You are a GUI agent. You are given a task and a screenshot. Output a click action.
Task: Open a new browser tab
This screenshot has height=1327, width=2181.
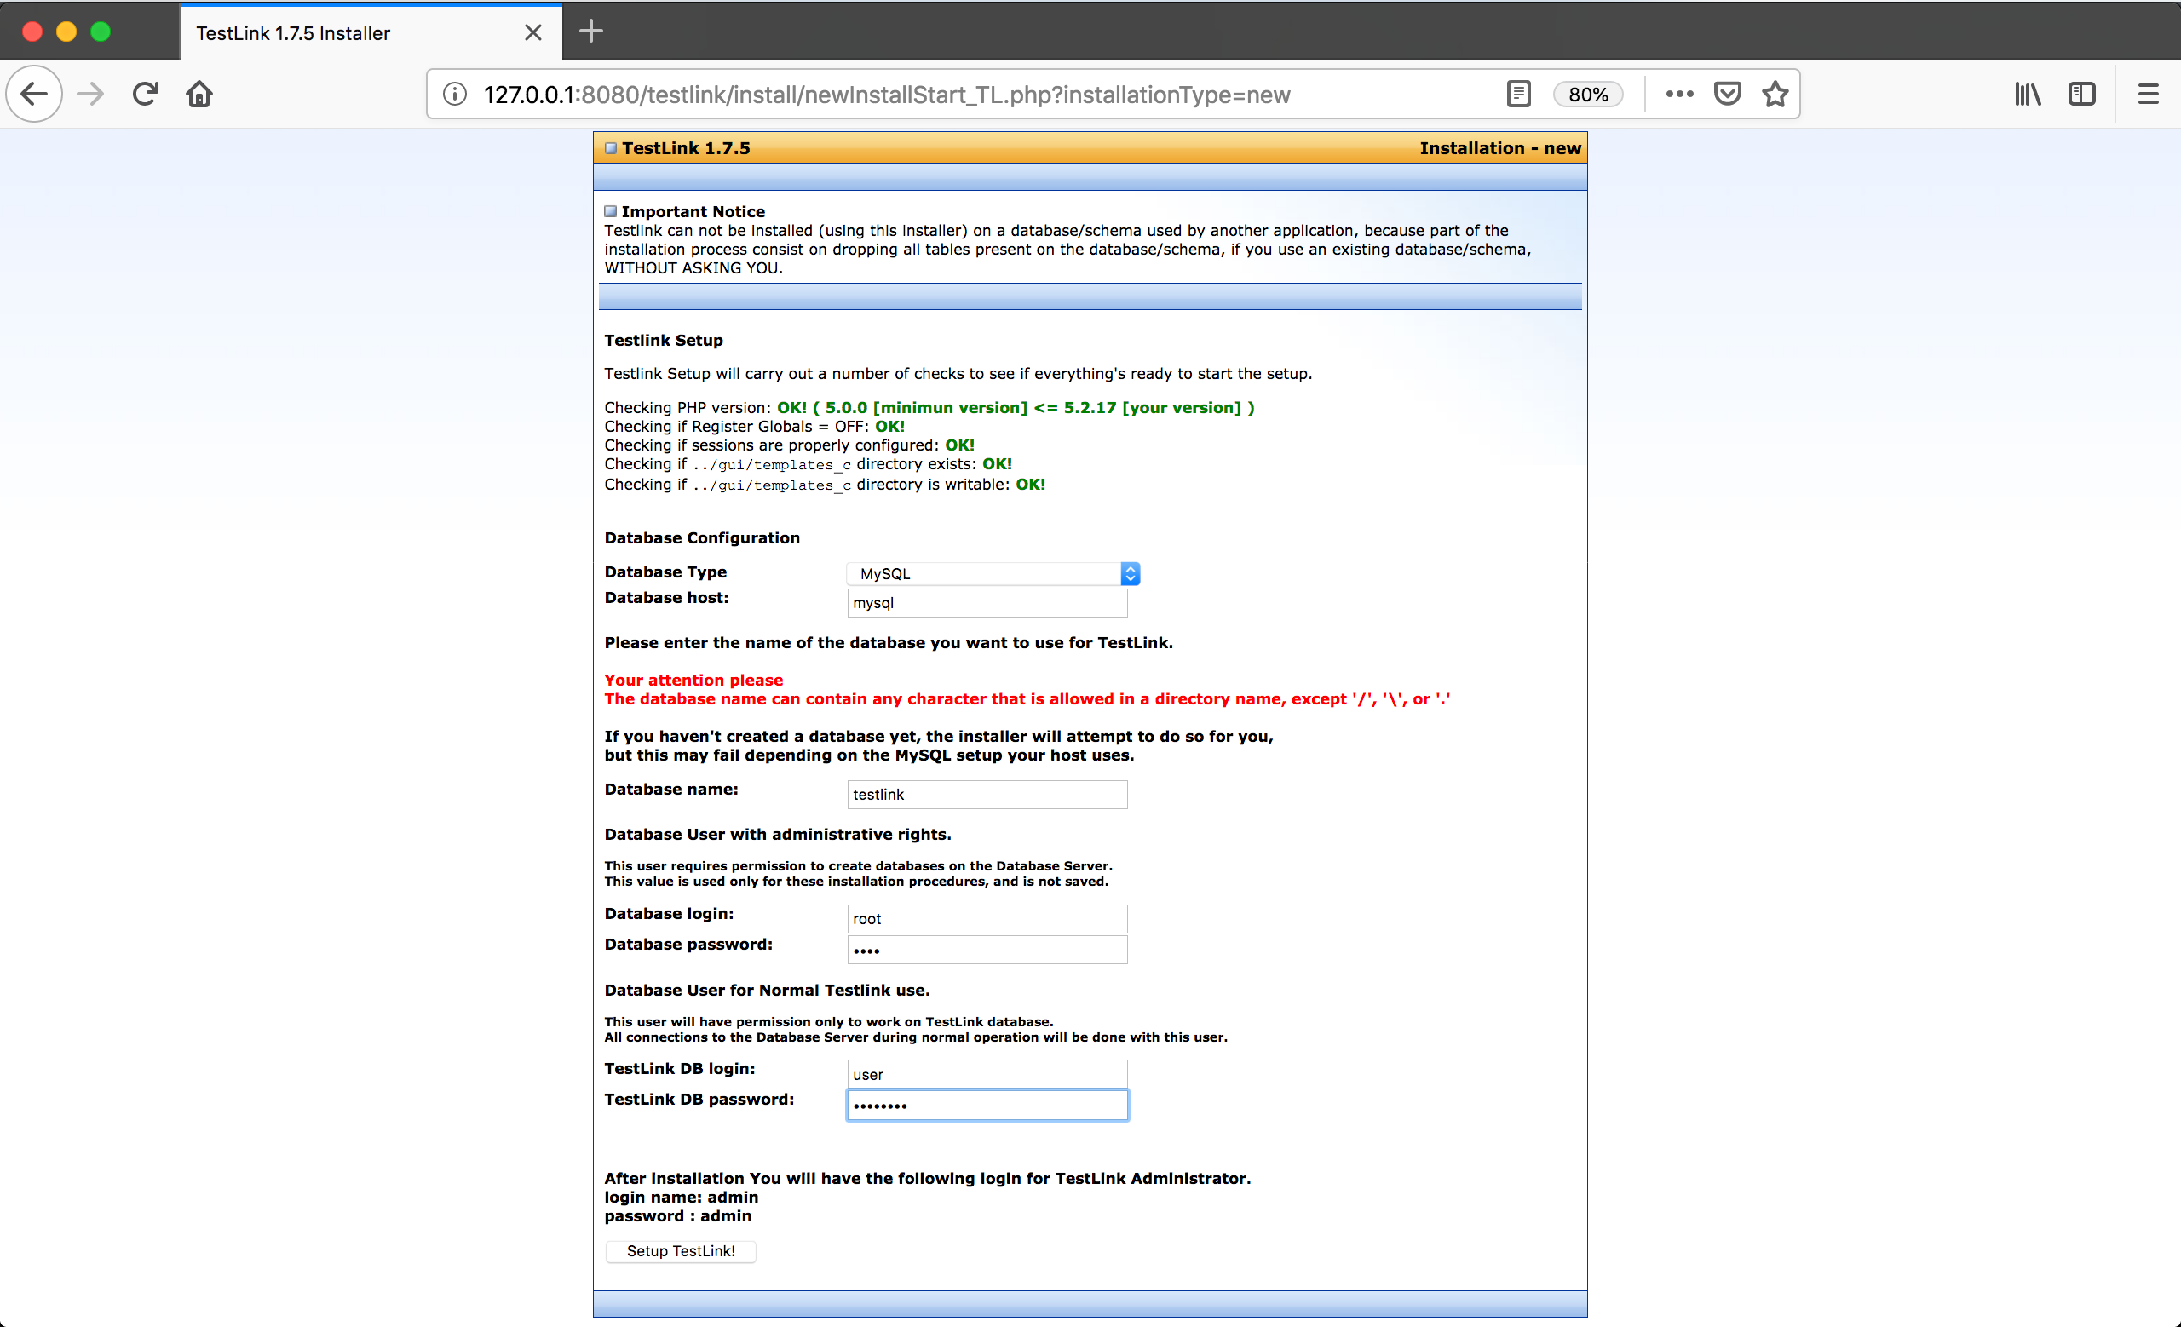(590, 32)
